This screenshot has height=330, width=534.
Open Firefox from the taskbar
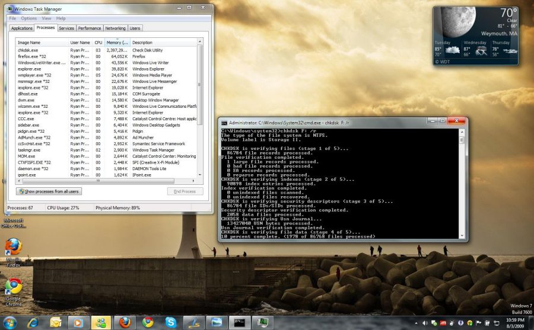[124, 322]
